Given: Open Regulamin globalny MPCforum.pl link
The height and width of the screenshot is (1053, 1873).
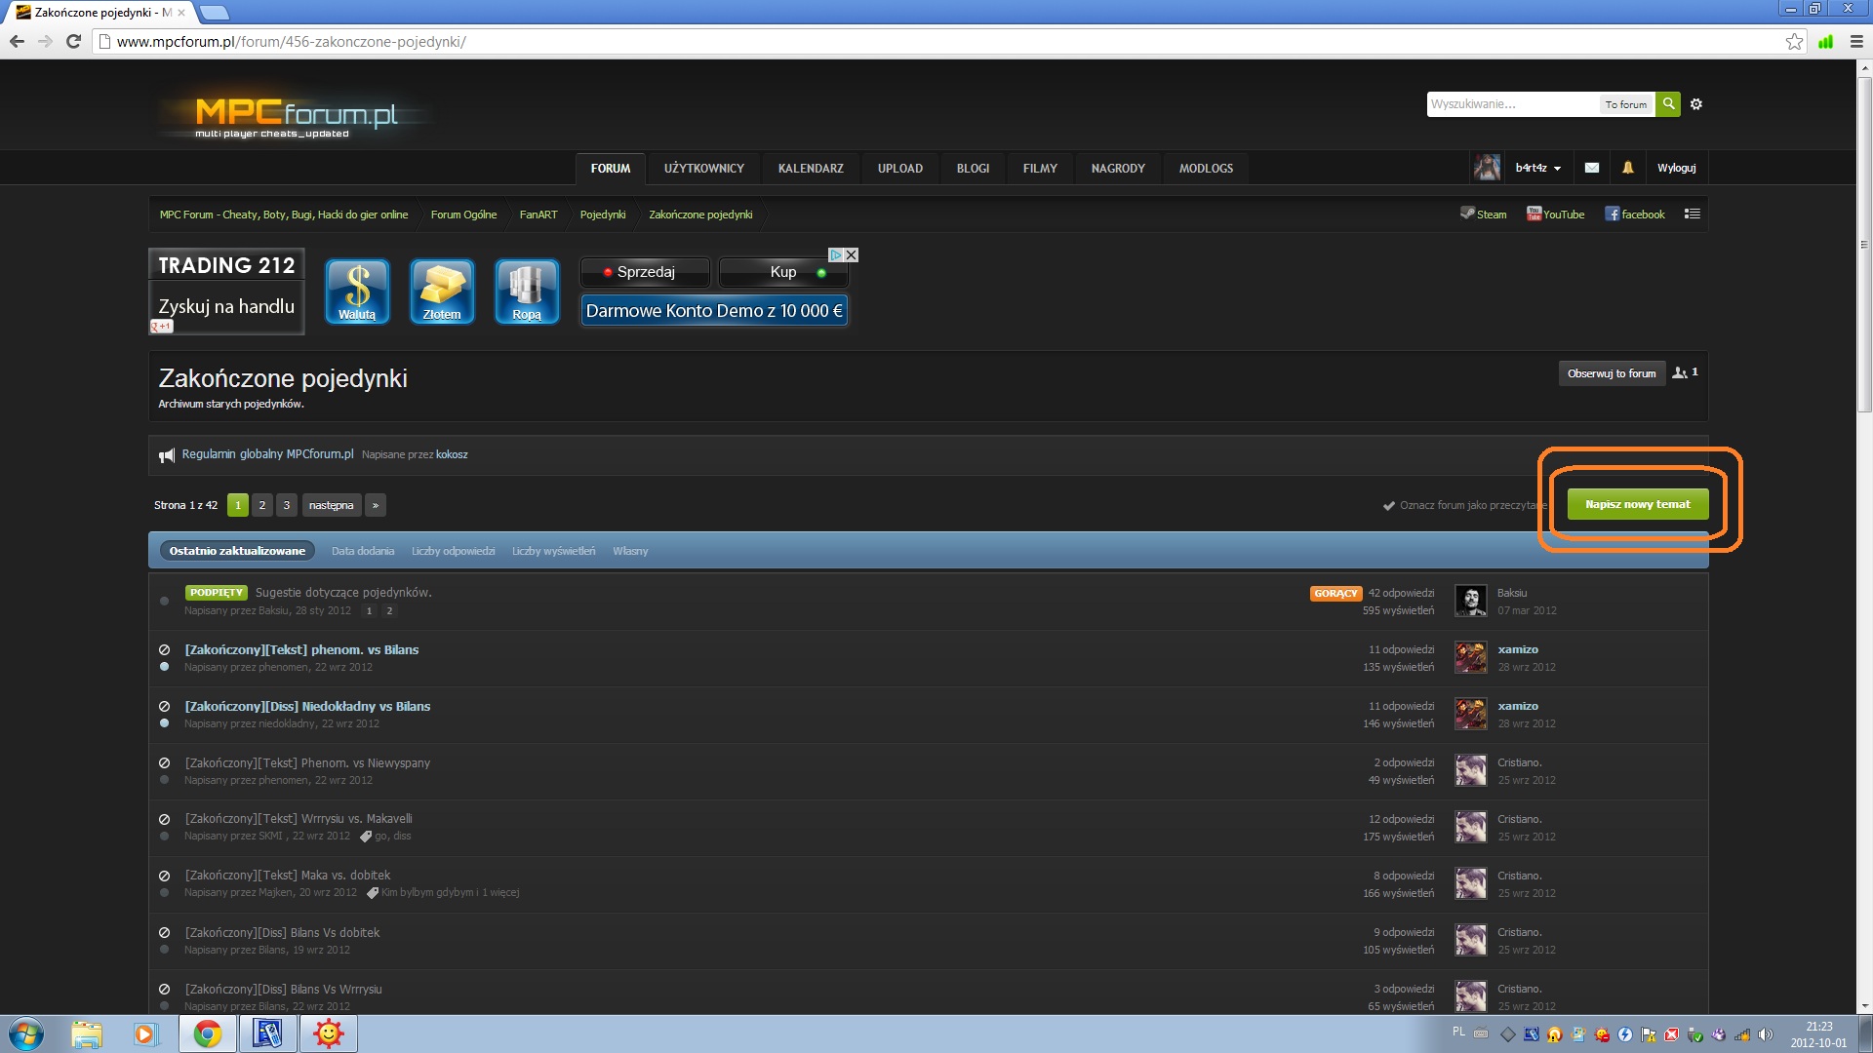Looking at the screenshot, I should tap(268, 454).
